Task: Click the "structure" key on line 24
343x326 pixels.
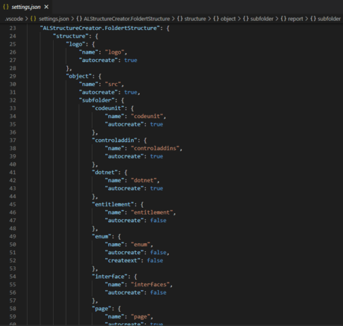Action: 71,36
